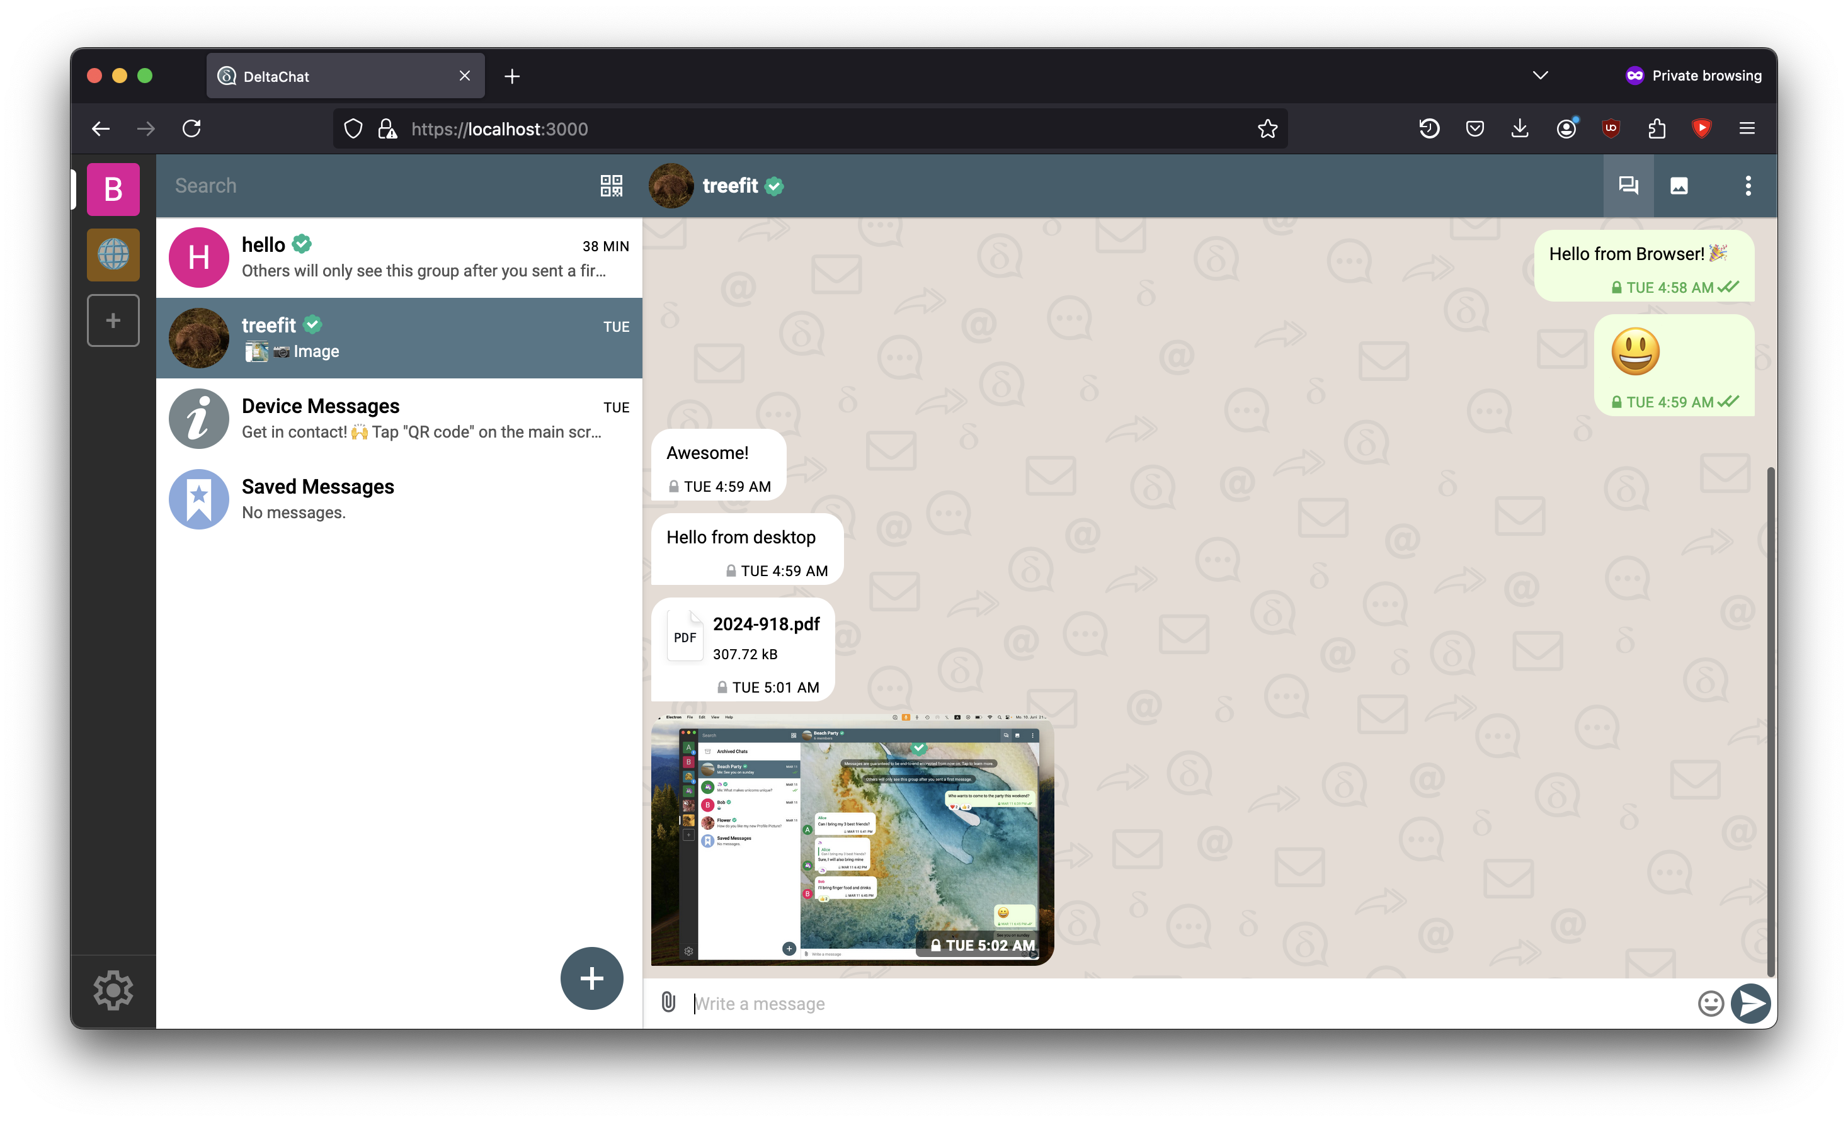Select the DeltaChat browser tab

(x=322, y=76)
